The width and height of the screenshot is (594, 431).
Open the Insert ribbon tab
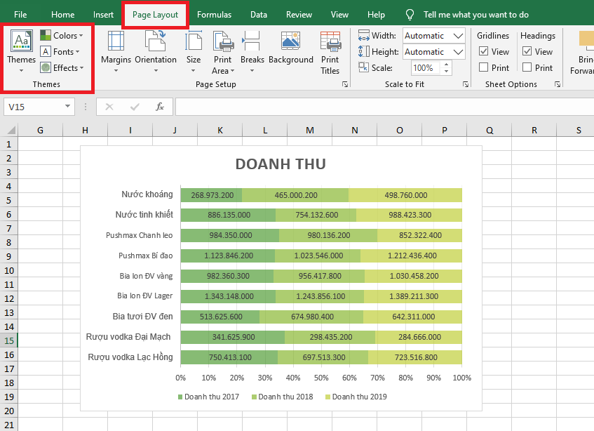coord(103,14)
